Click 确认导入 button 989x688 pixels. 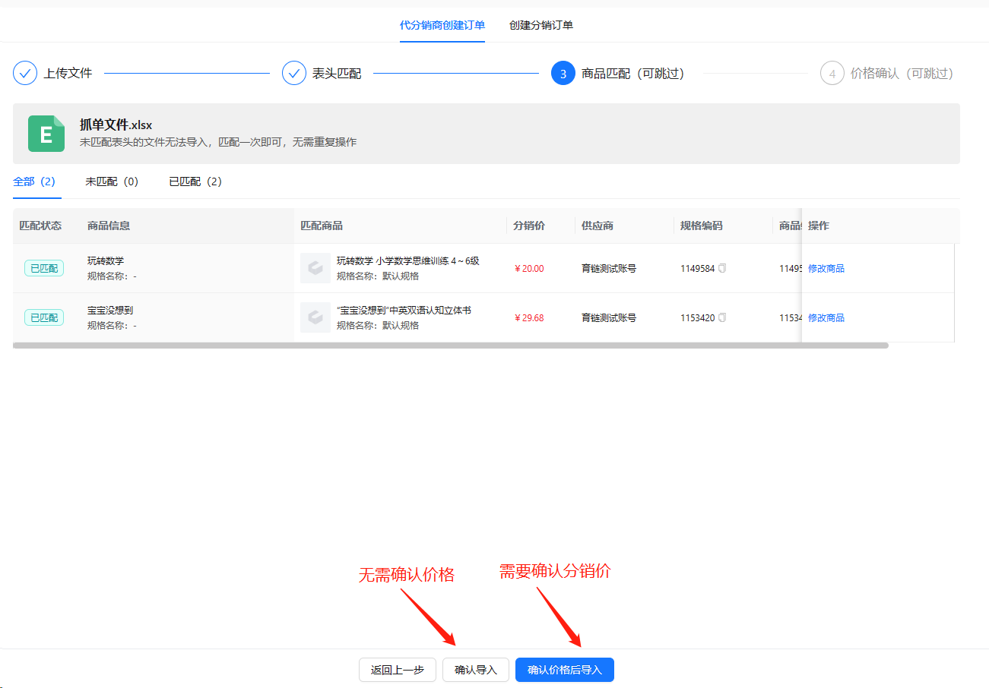click(476, 670)
